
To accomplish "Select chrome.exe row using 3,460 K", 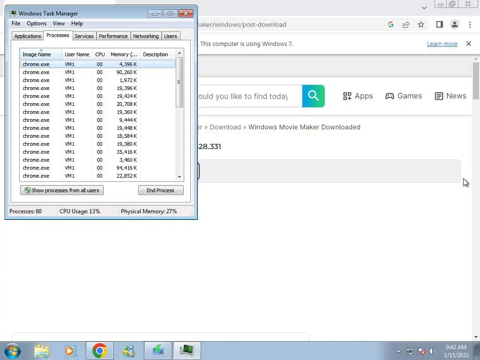I will click(97, 160).
